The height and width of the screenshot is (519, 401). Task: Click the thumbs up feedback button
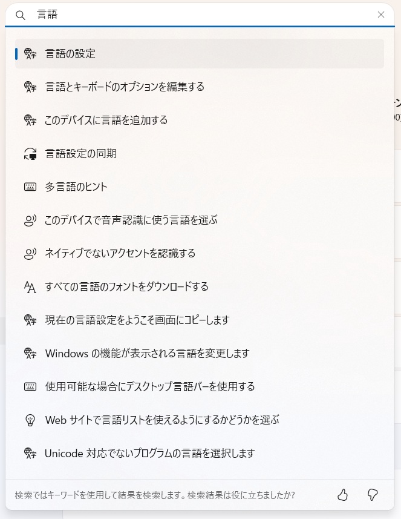click(343, 495)
